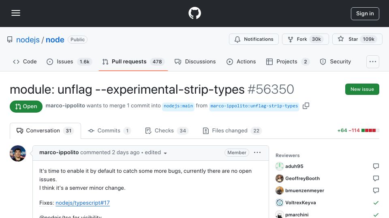389x218 pixels.
Task: Follow the nodejs/typescript#17 link
Action: (x=83, y=203)
